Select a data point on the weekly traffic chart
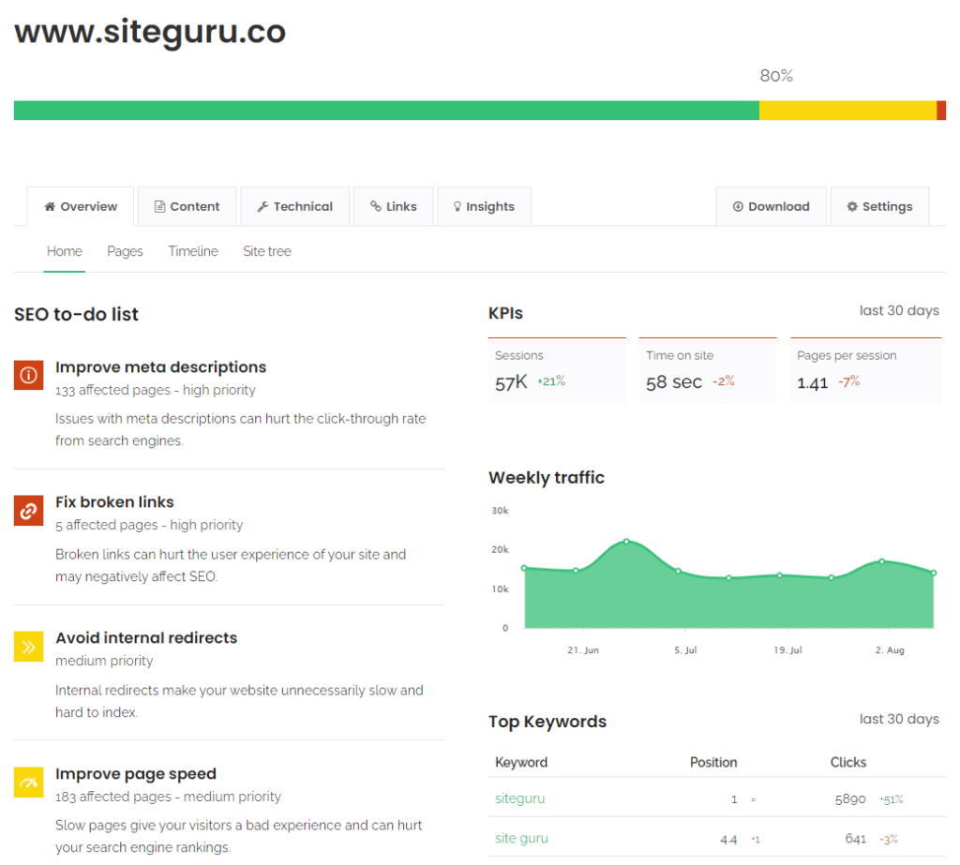This screenshot has width=960, height=865. click(626, 542)
